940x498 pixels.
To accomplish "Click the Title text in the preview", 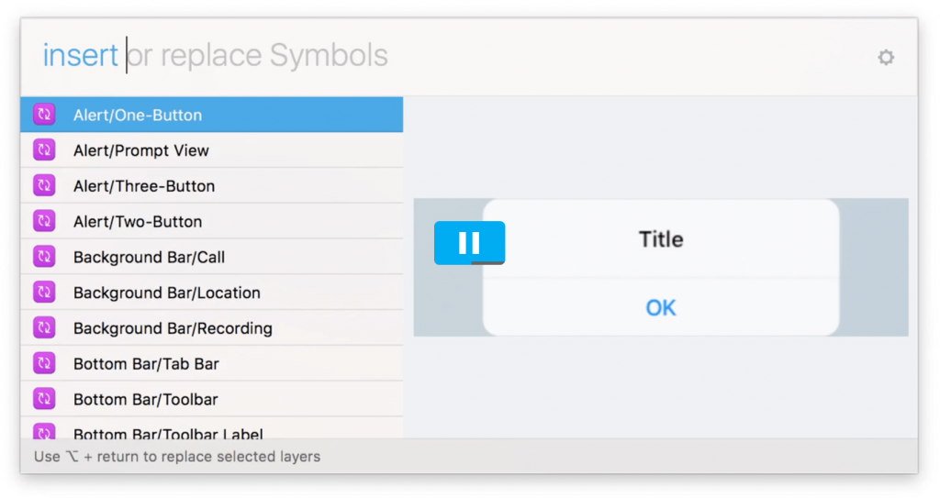I will (661, 239).
